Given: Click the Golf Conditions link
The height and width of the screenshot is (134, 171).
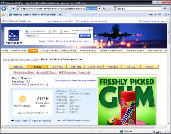Looking at the screenshot, I should [67, 72].
